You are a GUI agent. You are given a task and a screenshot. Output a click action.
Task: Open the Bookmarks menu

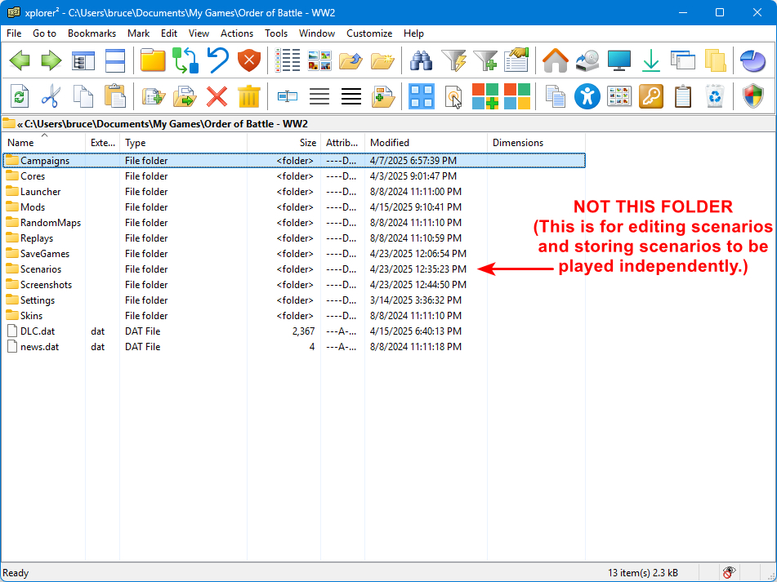click(92, 33)
